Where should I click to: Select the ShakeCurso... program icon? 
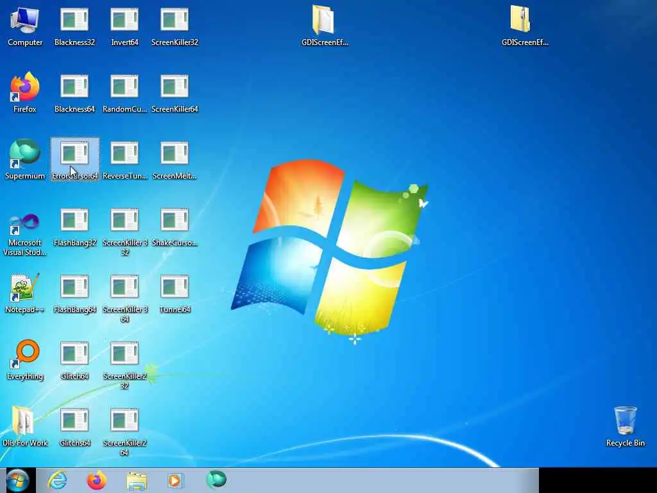[x=175, y=227]
